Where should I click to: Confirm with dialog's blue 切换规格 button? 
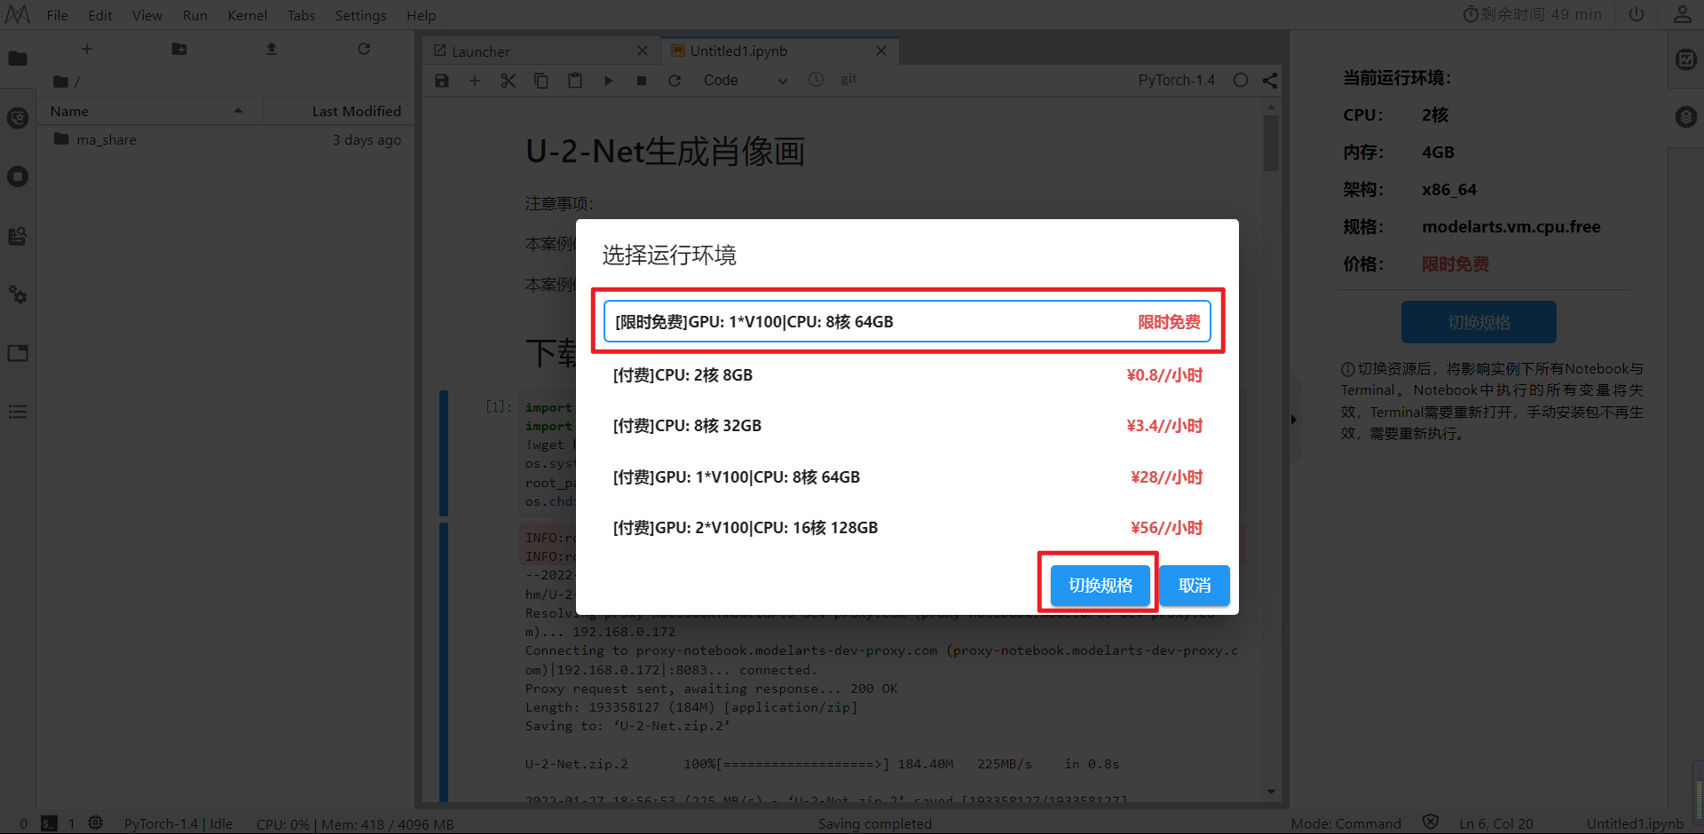pos(1100,586)
